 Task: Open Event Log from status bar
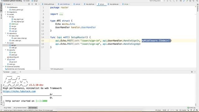191,108
